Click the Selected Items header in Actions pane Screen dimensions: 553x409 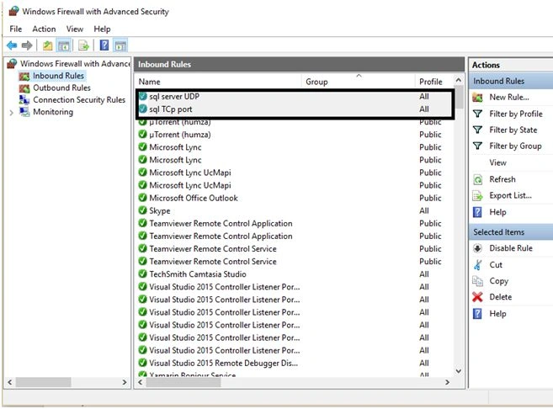511,232
